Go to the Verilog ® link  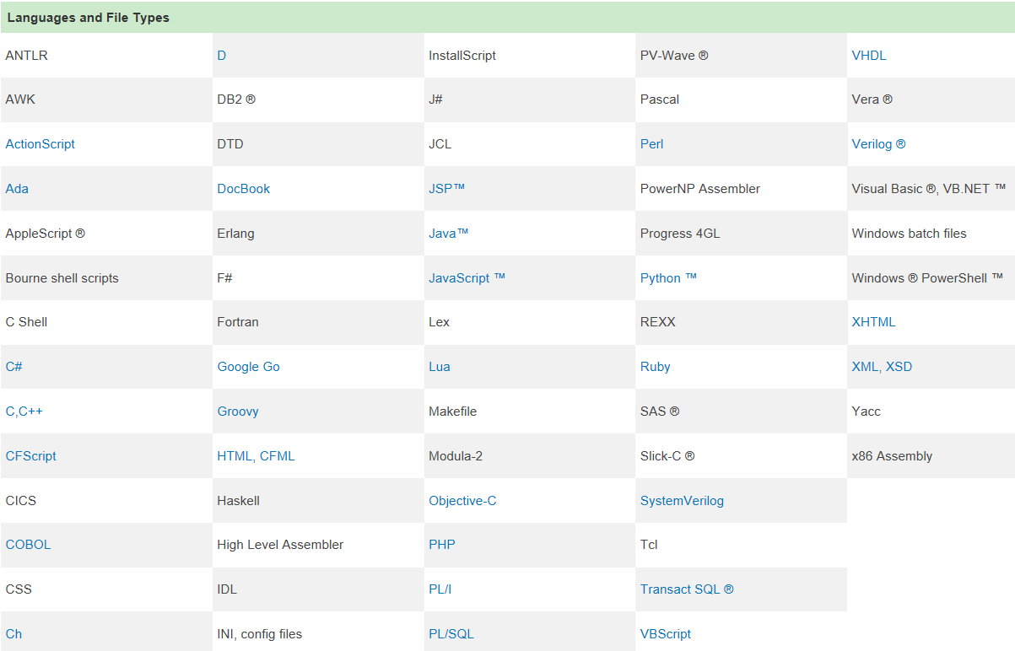pyautogui.click(x=879, y=144)
